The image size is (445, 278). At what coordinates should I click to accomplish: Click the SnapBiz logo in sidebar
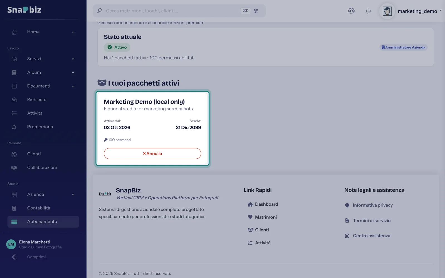pos(24,10)
